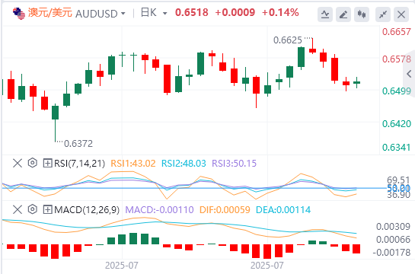Click the RSI1:43.02 value

(x=133, y=164)
